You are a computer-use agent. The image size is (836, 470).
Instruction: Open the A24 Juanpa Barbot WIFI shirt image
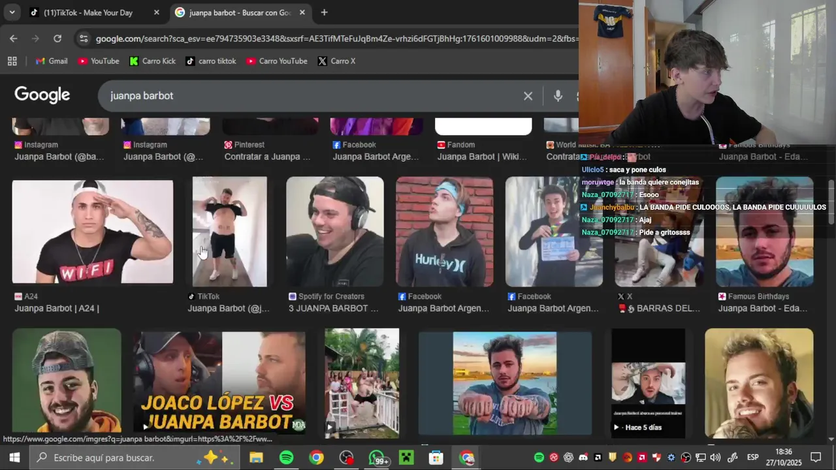click(x=93, y=232)
